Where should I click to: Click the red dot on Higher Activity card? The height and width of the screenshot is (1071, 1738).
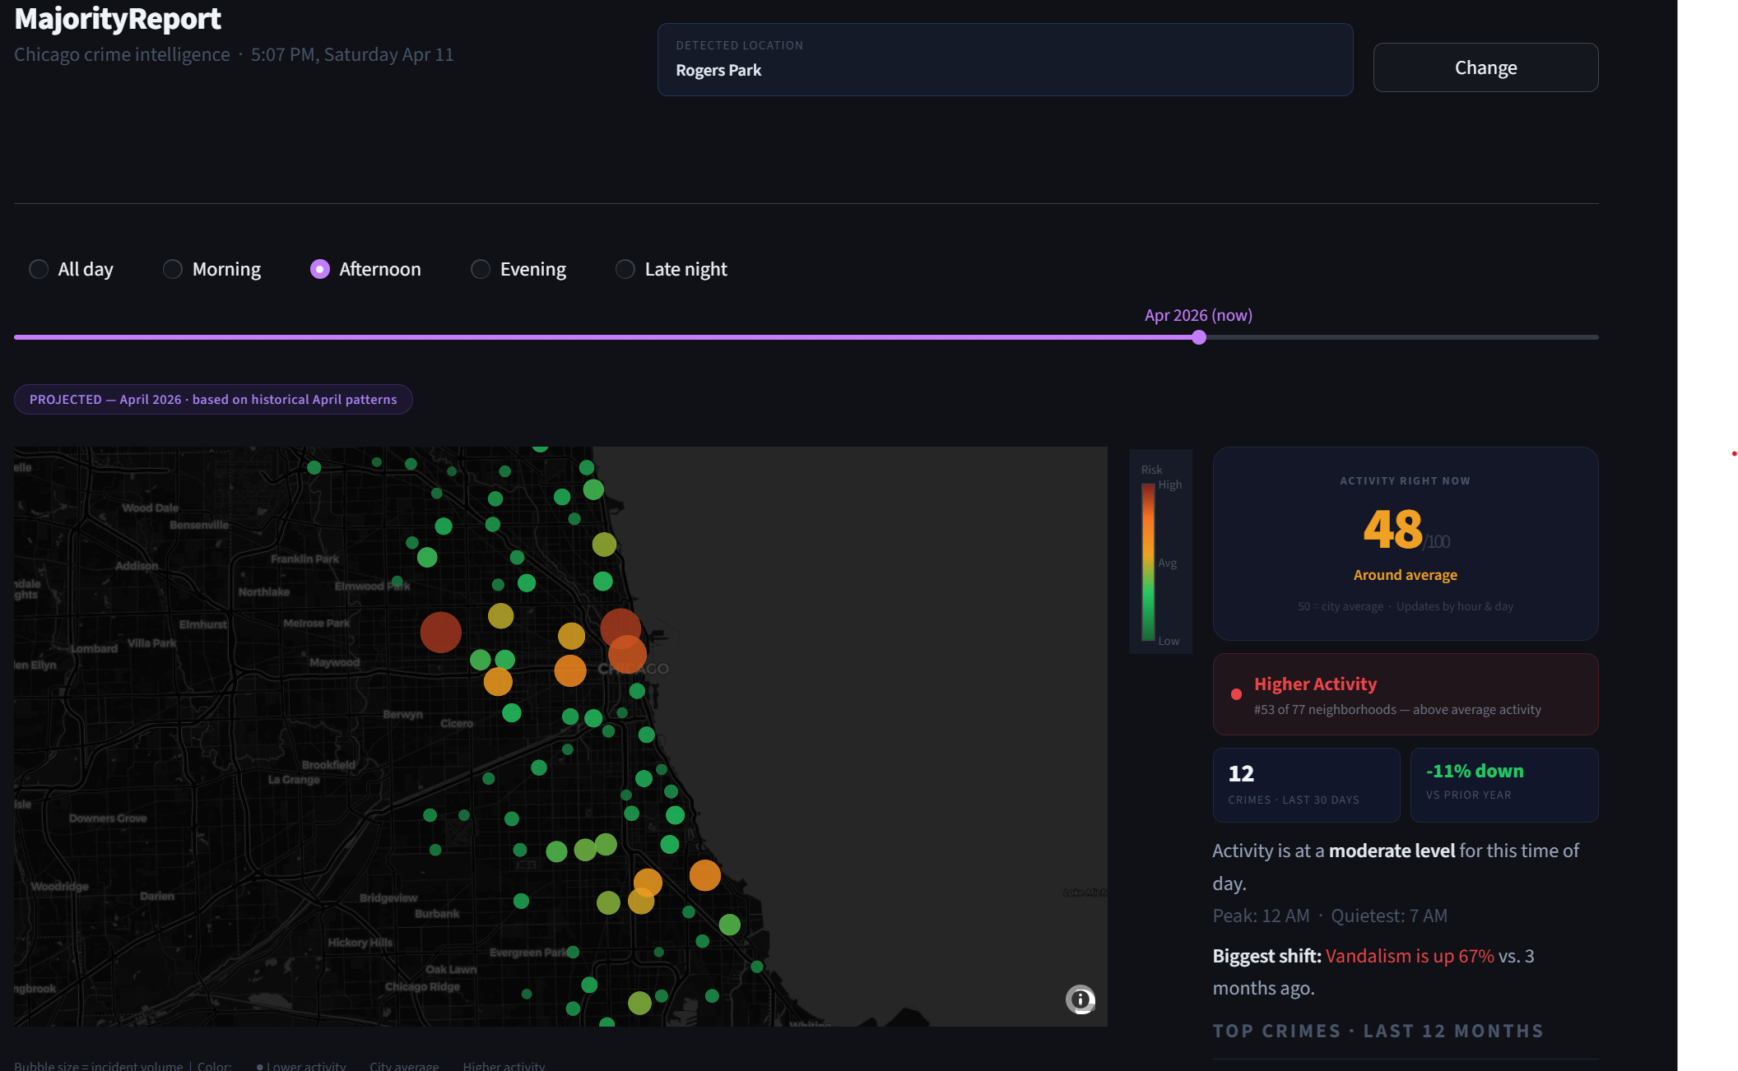pos(1236,694)
